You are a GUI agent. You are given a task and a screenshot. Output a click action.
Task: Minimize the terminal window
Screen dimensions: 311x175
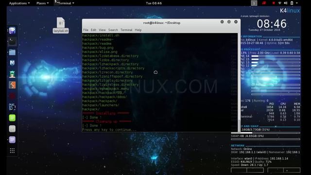[222, 22]
